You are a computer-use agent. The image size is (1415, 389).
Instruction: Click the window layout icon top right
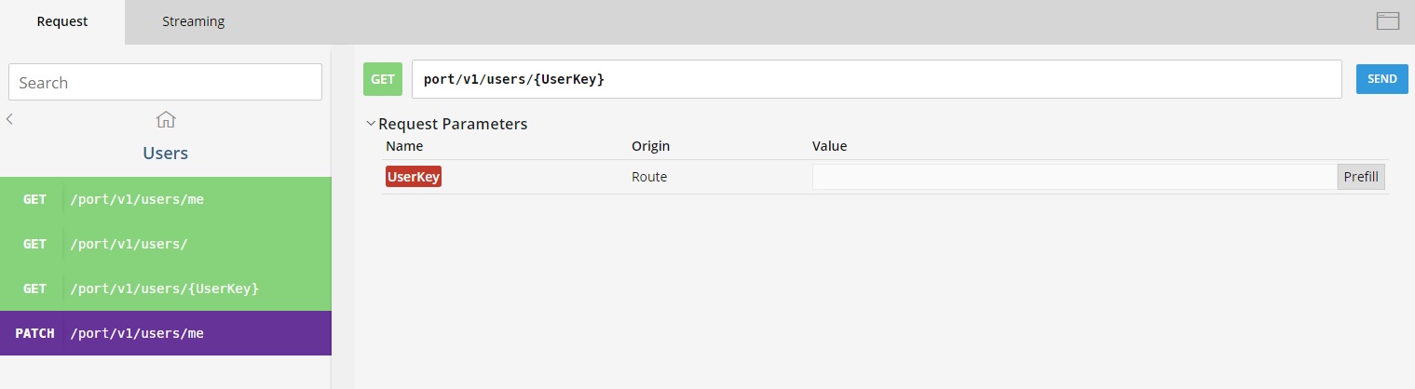click(1388, 21)
